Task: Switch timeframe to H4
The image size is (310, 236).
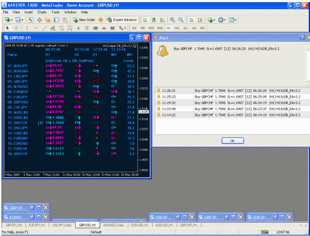Action: tap(177, 28)
